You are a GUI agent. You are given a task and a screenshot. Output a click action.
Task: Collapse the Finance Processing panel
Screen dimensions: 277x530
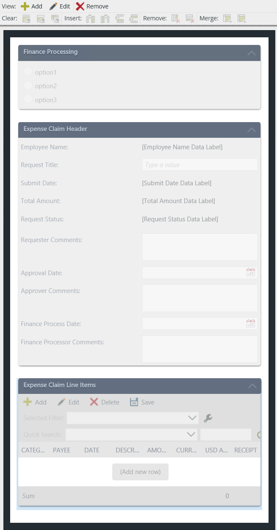tap(252, 53)
